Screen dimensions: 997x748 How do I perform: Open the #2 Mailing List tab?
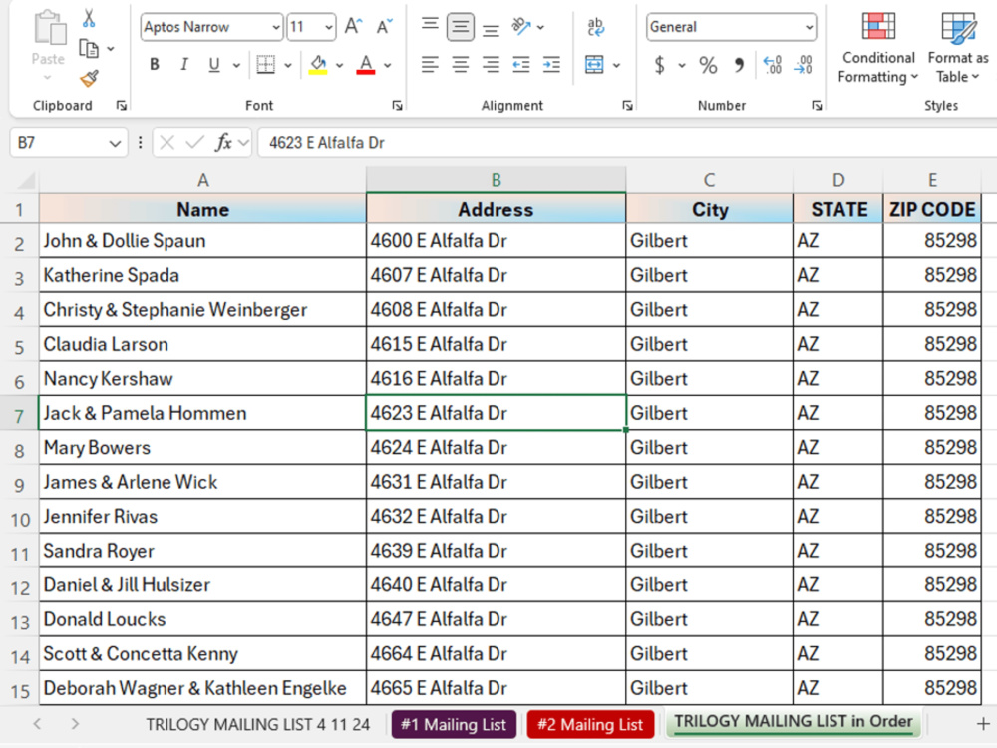click(x=590, y=725)
